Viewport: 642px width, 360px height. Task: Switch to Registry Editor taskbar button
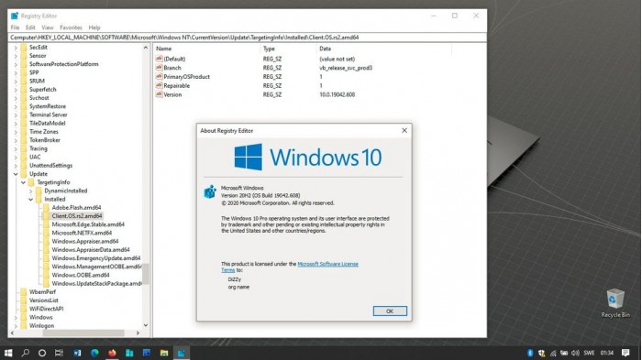(x=181, y=353)
